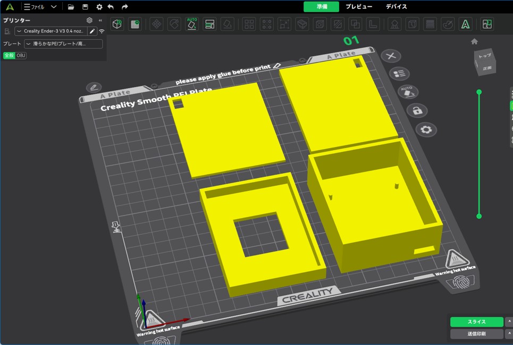Open the ファイル menu
513x345 pixels.
pyautogui.click(x=35, y=7)
